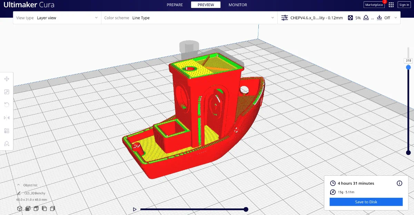Viewport: 414px width, 215px height.
Task: Click the infill density pattern icon
Action: 350,18
